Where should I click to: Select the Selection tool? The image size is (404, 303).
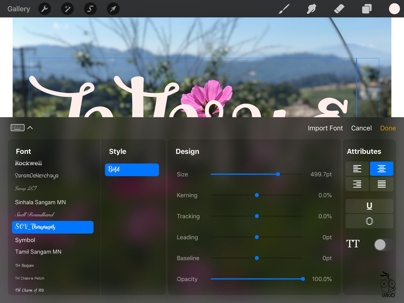point(90,8)
